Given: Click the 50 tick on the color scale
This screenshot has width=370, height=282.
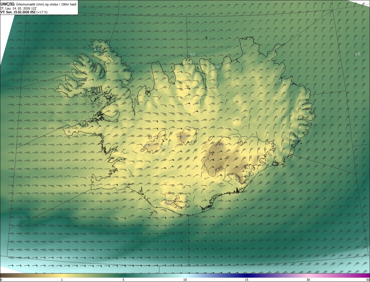Looking at the screenshot, I should (368, 280).
